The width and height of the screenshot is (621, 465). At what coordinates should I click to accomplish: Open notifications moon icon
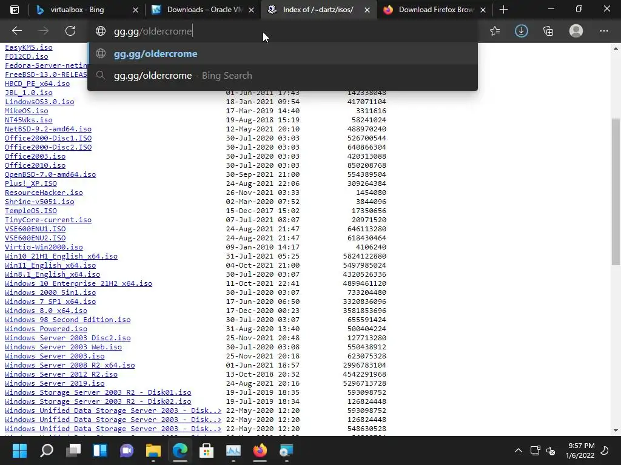coord(605,450)
